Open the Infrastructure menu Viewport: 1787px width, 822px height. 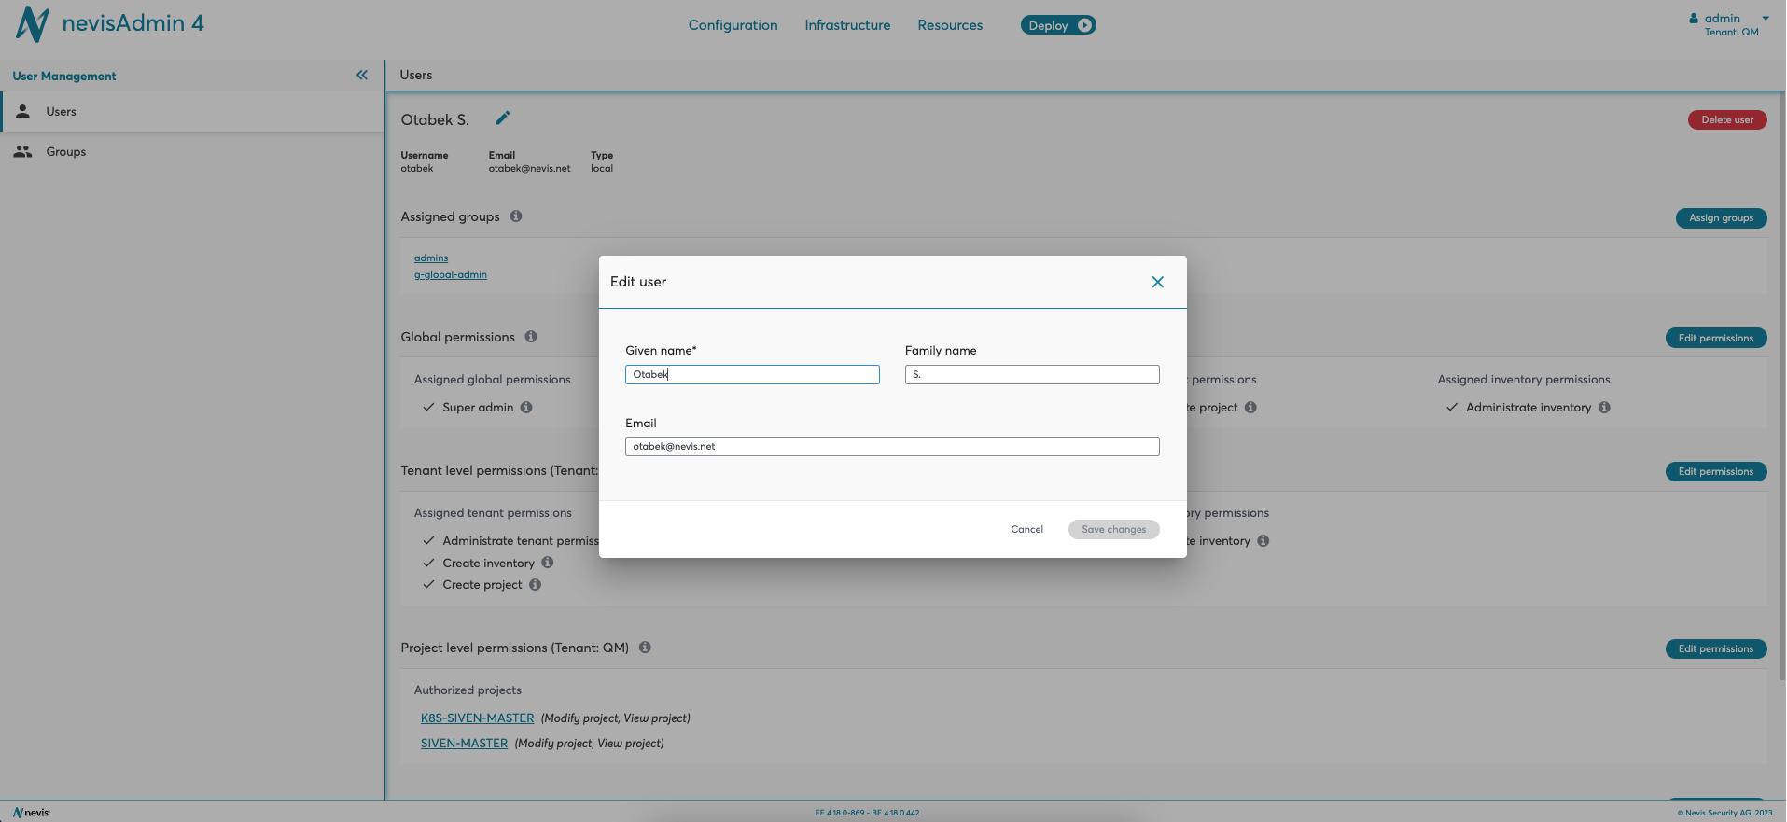pos(847,25)
